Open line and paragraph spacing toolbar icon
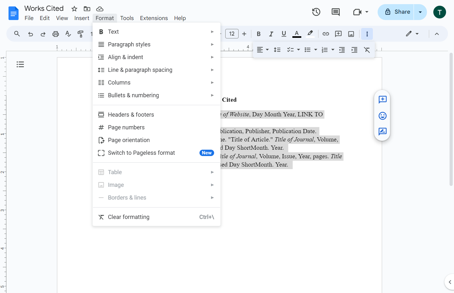This screenshot has height=293, width=454. pos(277,50)
